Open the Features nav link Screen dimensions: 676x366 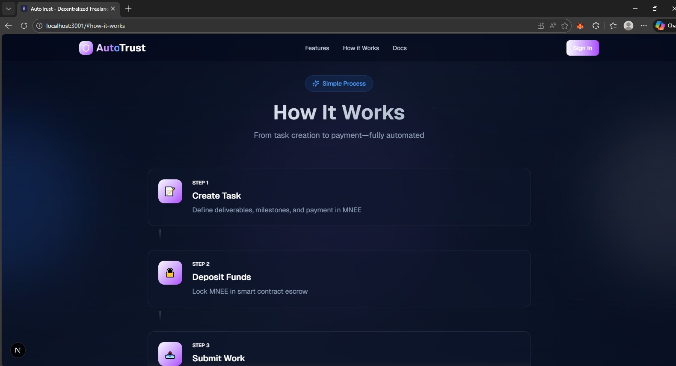[317, 48]
